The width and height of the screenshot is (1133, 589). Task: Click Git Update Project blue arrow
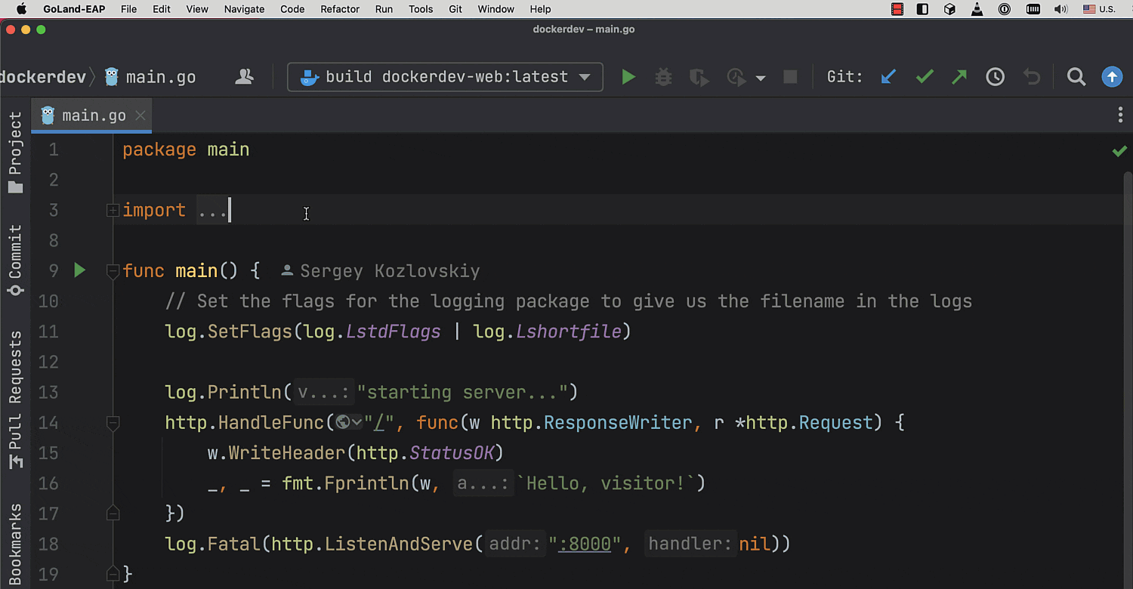point(888,77)
